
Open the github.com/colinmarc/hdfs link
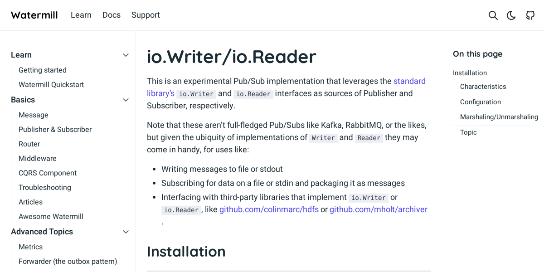269,209
